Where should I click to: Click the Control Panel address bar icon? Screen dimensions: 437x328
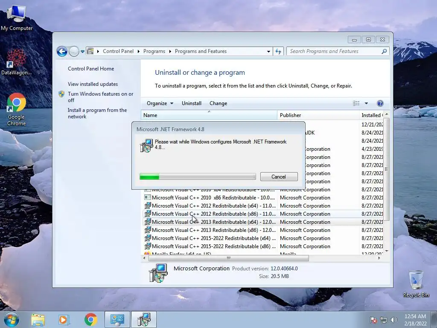(90, 51)
